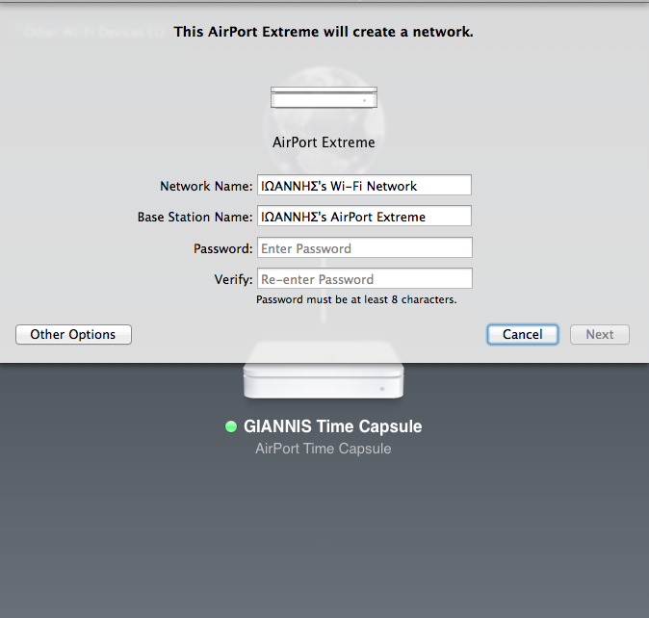
Task: Click the green status dot for GIANNIS Time Capsule
Action: click(231, 426)
